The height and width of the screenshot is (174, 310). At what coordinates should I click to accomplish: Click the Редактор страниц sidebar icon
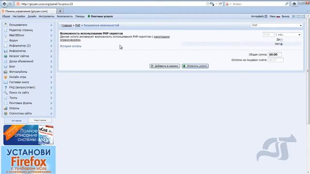pos(5,30)
